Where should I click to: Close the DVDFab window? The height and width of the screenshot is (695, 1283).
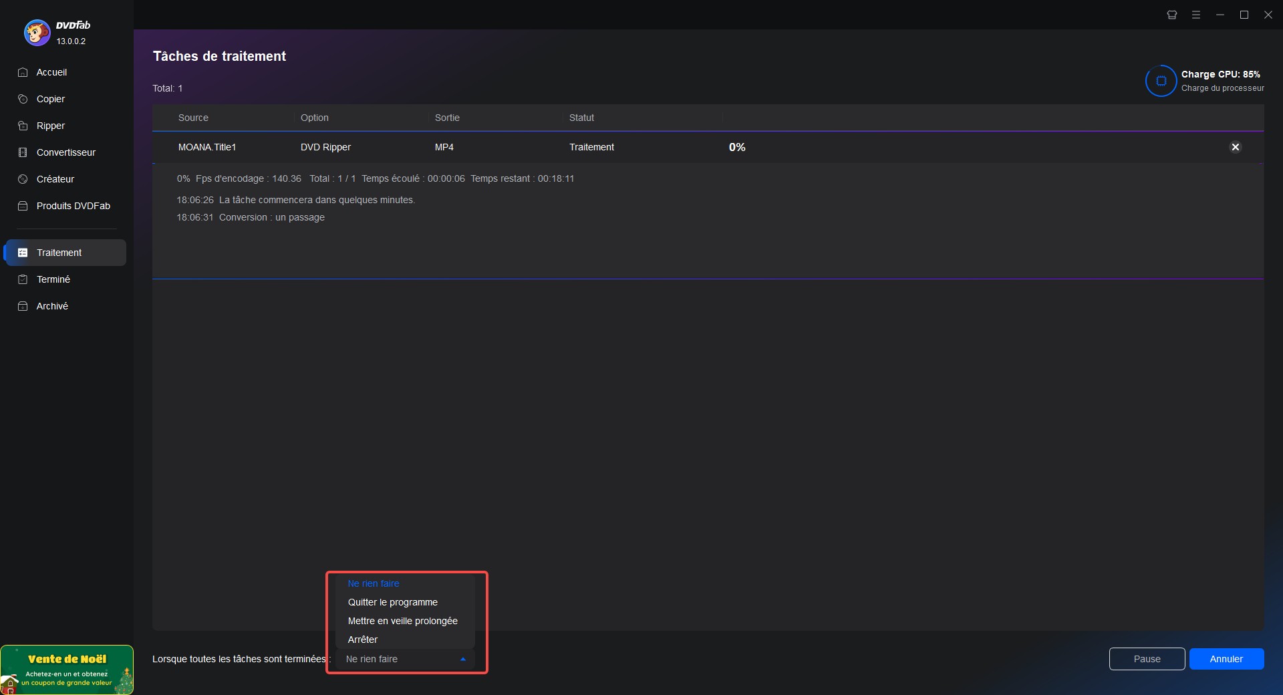1268,15
